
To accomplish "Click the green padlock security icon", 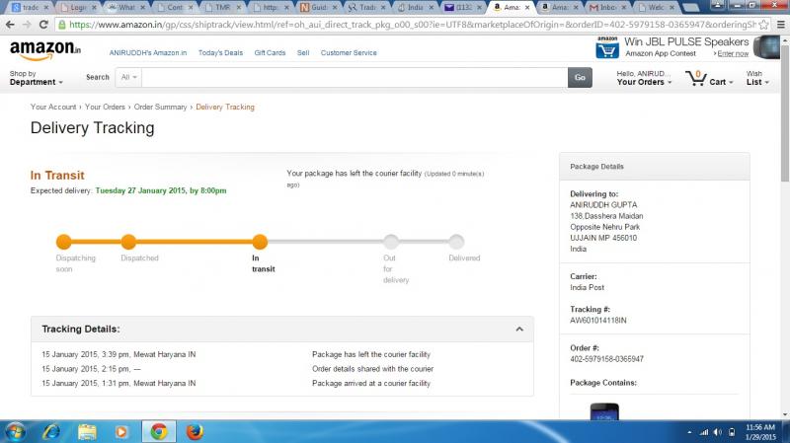I will (61, 24).
